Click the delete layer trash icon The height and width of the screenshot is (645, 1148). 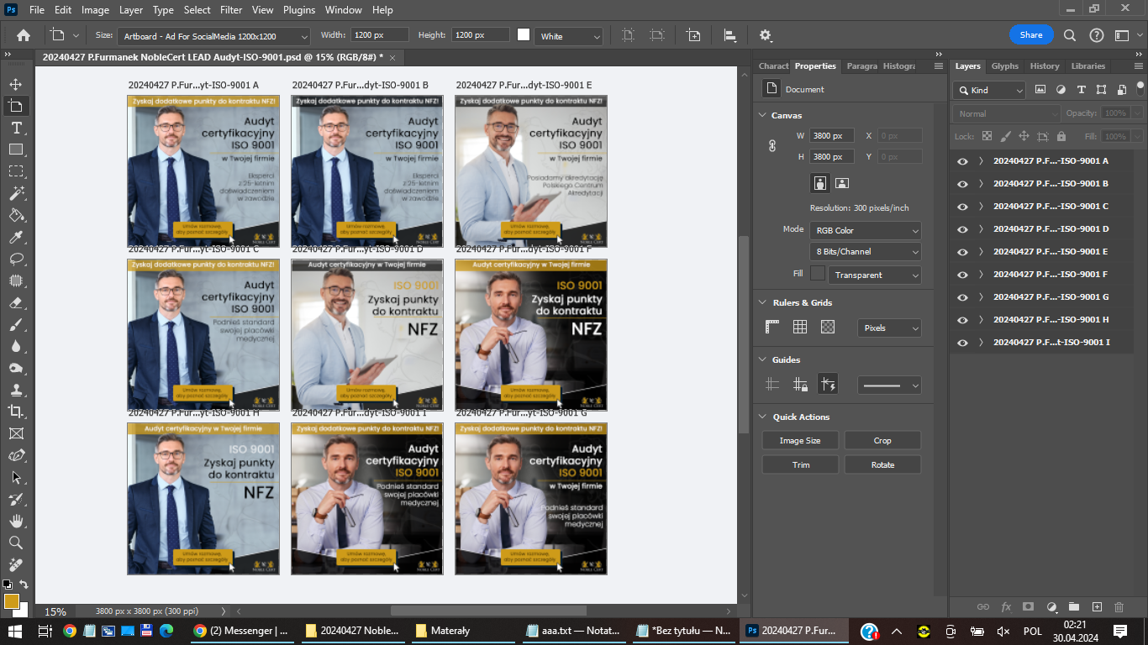tap(1119, 606)
